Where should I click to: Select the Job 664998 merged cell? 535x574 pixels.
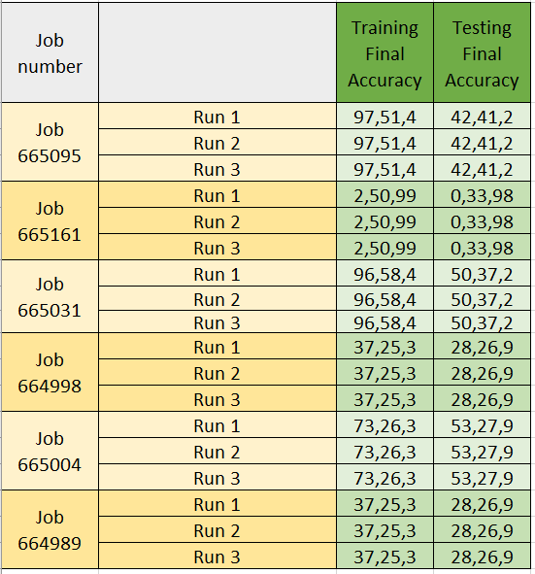pyautogui.click(x=50, y=372)
